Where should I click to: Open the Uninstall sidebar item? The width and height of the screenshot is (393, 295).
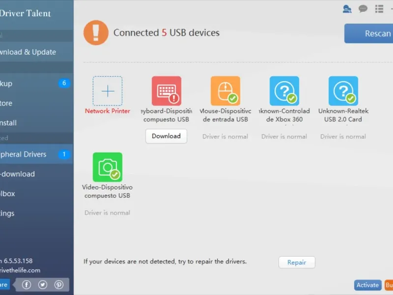coord(36,122)
